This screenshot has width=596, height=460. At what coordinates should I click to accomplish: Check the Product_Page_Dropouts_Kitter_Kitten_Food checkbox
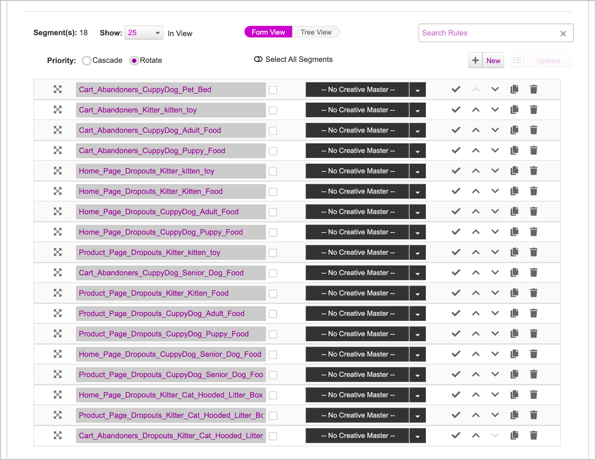tap(273, 294)
